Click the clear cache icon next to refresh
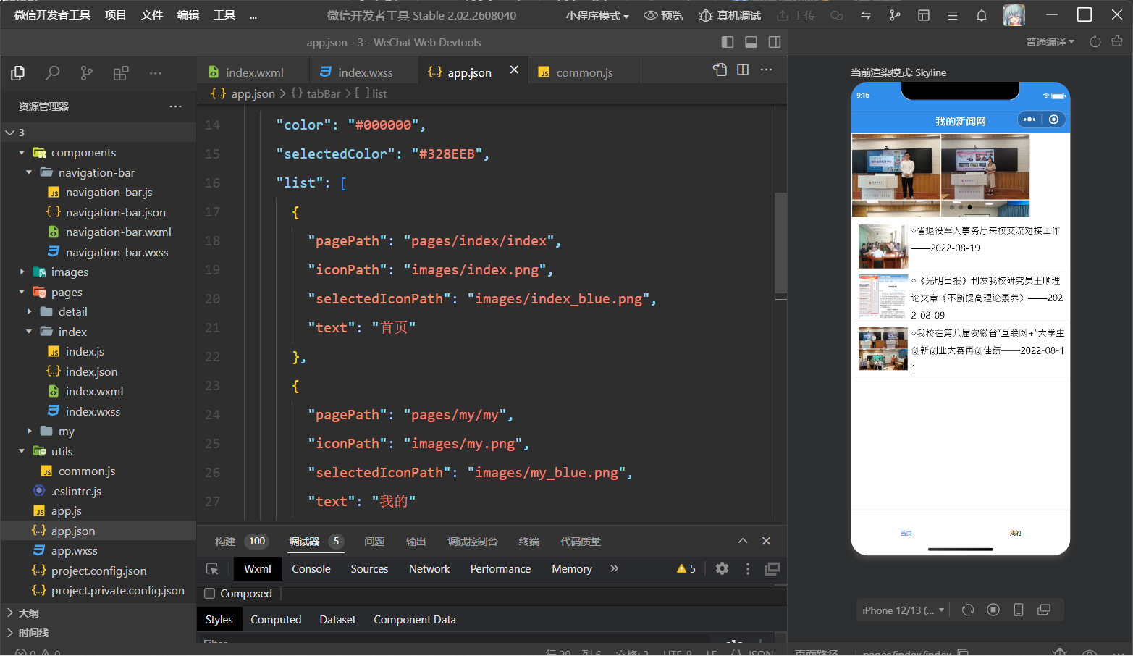 (1117, 42)
